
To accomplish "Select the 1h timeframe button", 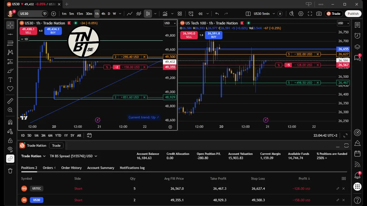I will [x=97, y=13].
